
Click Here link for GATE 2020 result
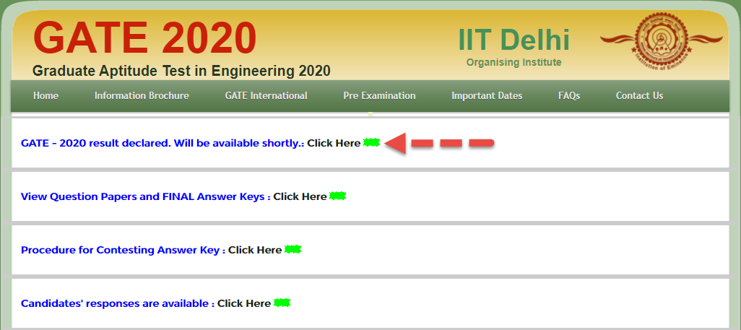[x=334, y=143]
